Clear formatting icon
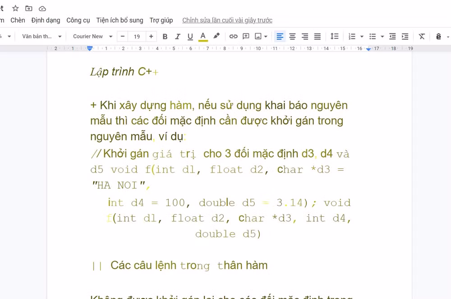The image size is (451, 299). tap(422, 36)
